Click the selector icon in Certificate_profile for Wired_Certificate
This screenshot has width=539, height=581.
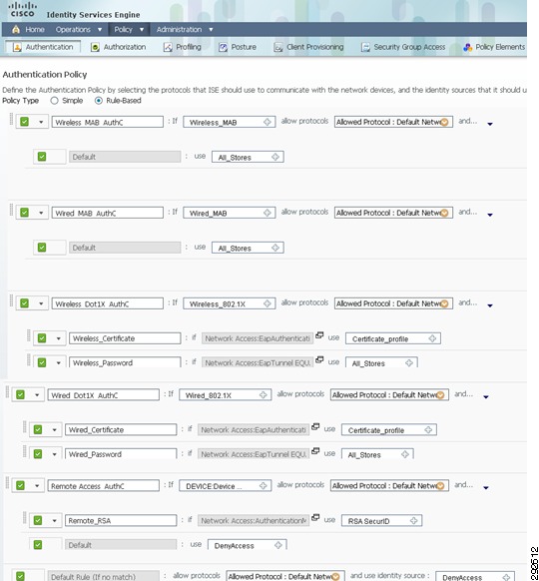click(428, 430)
